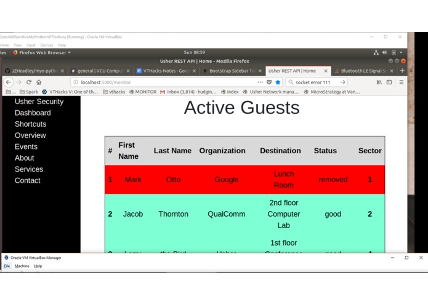Save page to Pocket icon
This screenshot has width=428, height=304.
(x=269, y=82)
